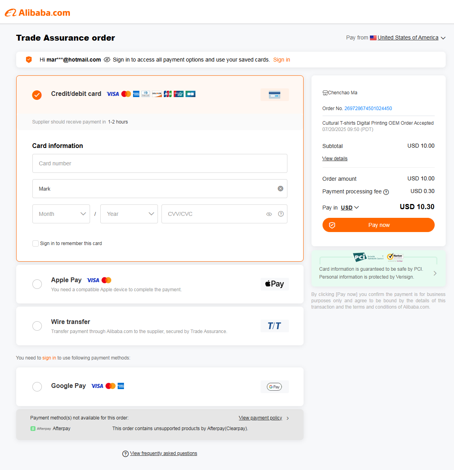This screenshot has width=454, height=470.
Task: Click the Apple Pay logo badge
Action: coord(274,284)
